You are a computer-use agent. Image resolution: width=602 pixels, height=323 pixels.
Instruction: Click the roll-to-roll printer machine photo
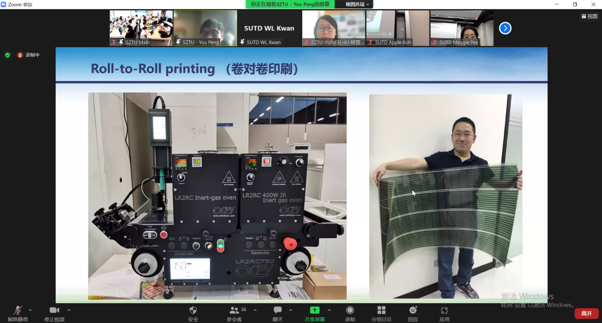tap(217, 196)
